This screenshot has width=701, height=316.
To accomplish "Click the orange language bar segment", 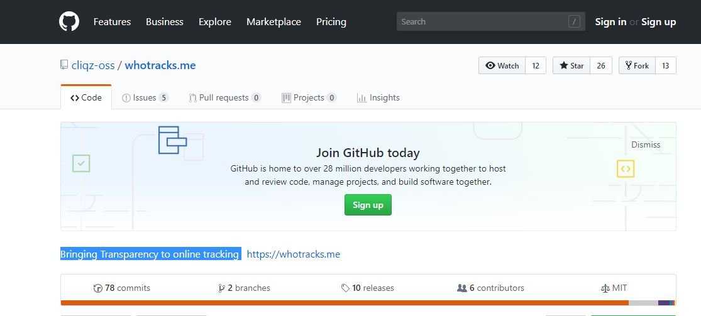I will (x=345, y=303).
